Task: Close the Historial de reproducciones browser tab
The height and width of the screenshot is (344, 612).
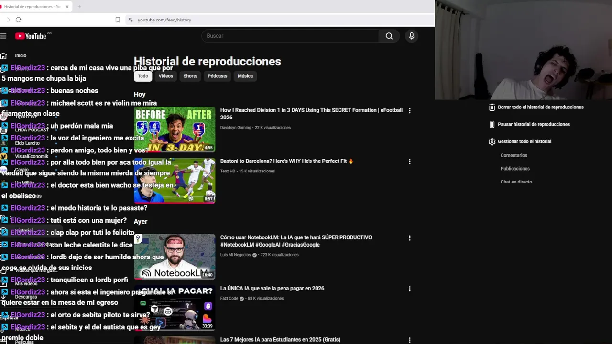Action: (x=67, y=7)
